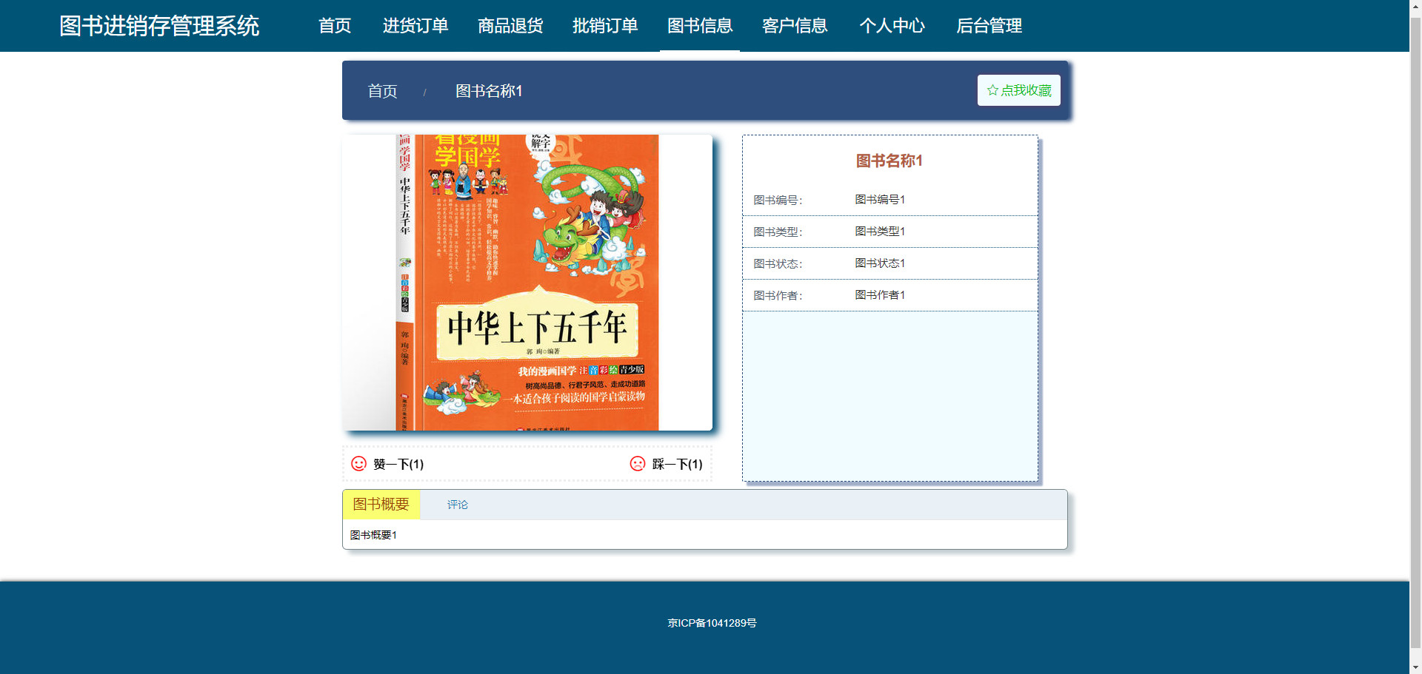Select 批销订单 in the navigation bar
This screenshot has width=1422, height=674.
(x=605, y=26)
